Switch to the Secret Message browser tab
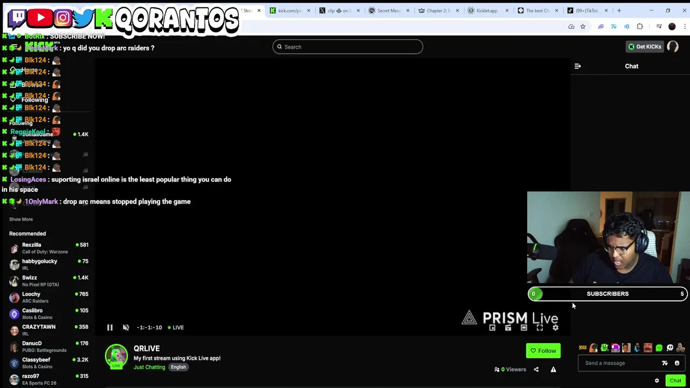The width and height of the screenshot is (690, 388). pyautogui.click(x=388, y=11)
